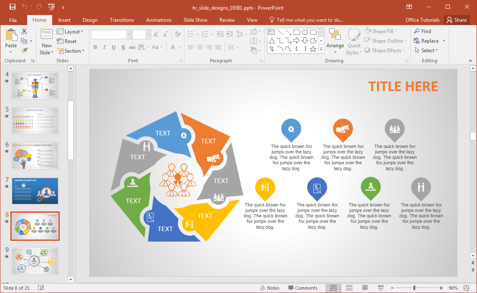Open the Transitions tab
Viewport: 477px width, 293px height.
tap(122, 20)
